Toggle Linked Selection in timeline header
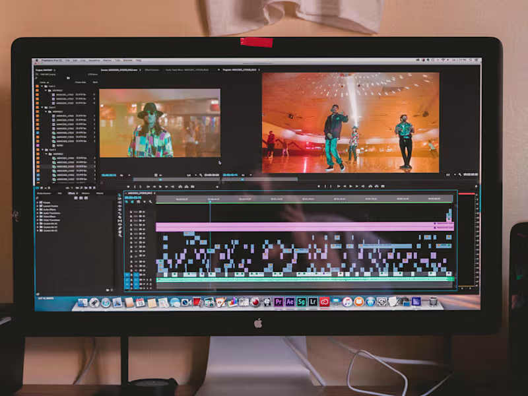The height and width of the screenshot is (396, 528). point(139,202)
